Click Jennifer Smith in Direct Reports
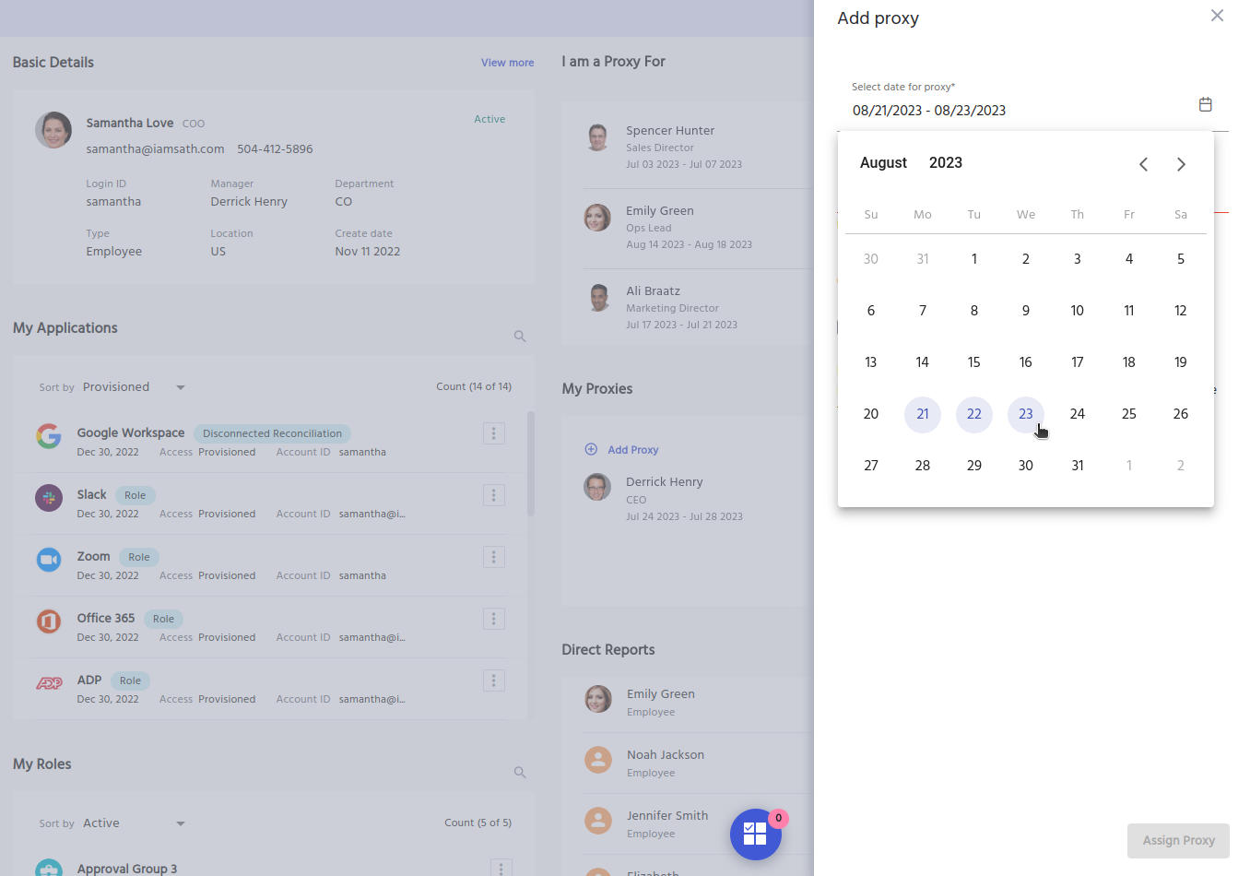Image resolution: width=1250 pixels, height=876 pixels. [x=667, y=815]
